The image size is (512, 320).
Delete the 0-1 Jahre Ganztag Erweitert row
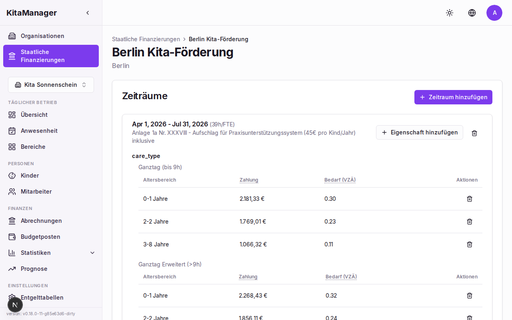[470, 296]
